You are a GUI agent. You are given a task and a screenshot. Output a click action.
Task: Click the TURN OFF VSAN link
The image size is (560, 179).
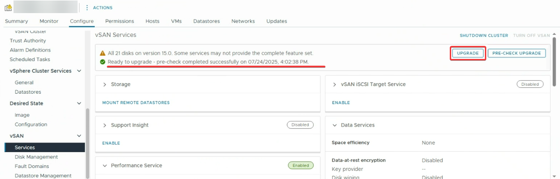pos(531,36)
